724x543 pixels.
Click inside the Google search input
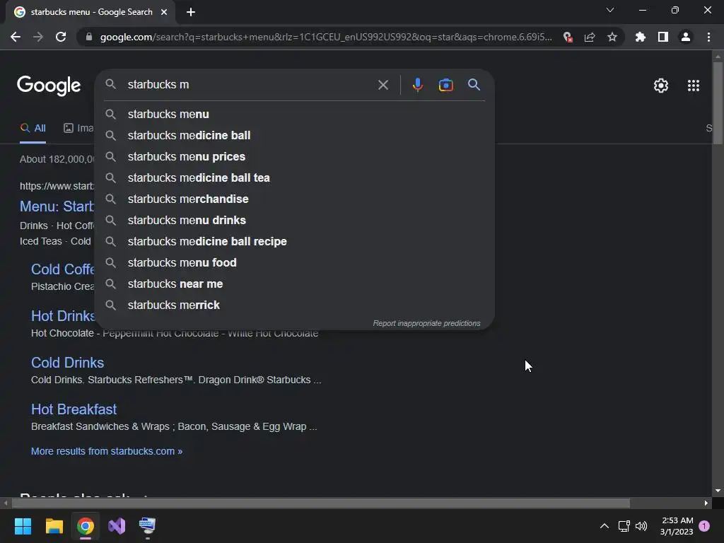pos(250,85)
